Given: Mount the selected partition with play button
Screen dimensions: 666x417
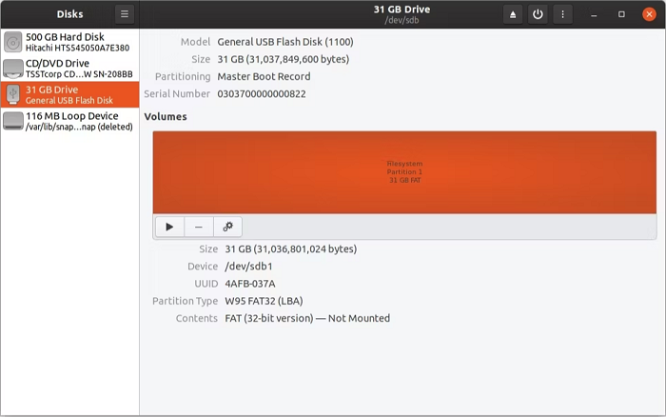Looking at the screenshot, I should [169, 227].
